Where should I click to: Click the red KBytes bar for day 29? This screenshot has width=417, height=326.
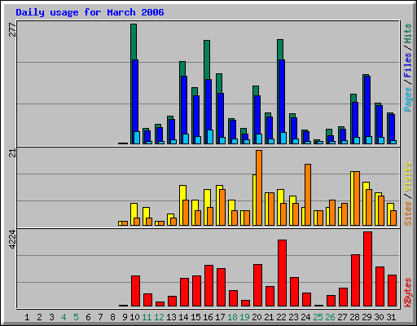[367, 269]
